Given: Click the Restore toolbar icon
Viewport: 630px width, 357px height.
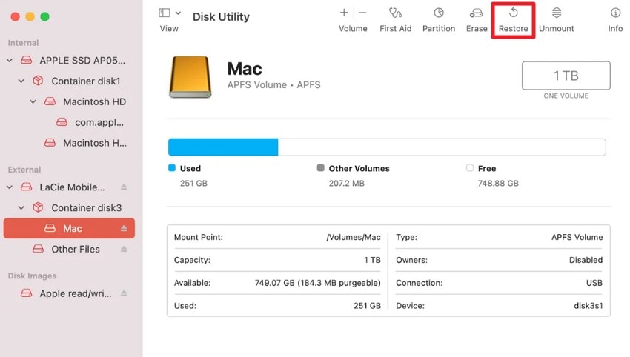Looking at the screenshot, I should [x=513, y=13].
